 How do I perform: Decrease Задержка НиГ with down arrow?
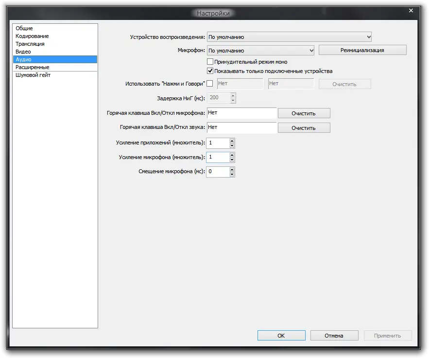(233, 100)
